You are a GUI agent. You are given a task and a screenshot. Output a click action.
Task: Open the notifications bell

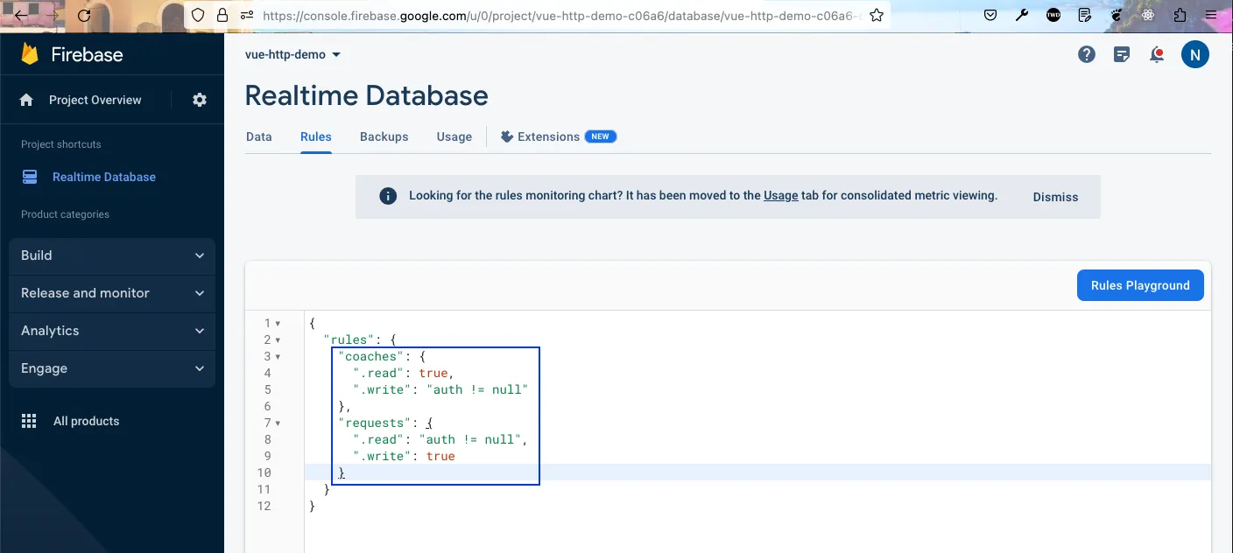(x=1158, y=54)
